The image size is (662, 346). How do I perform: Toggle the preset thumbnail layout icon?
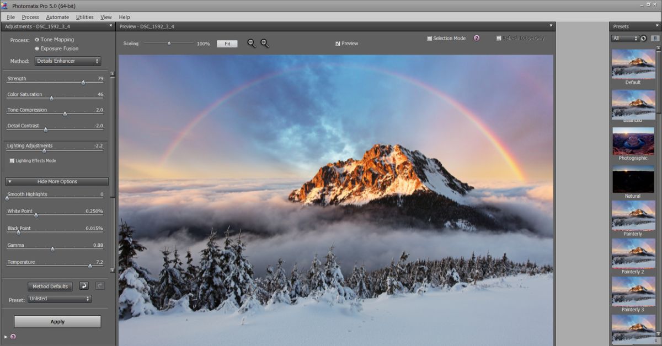pyautogui.click(x=655, y=39)
